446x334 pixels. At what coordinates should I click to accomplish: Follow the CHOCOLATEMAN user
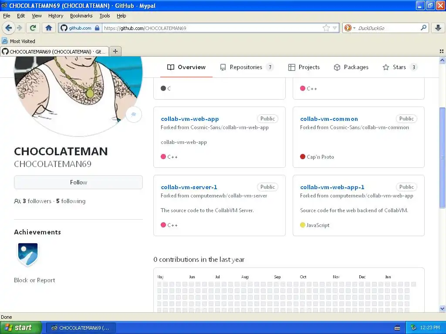pos(78,182)
